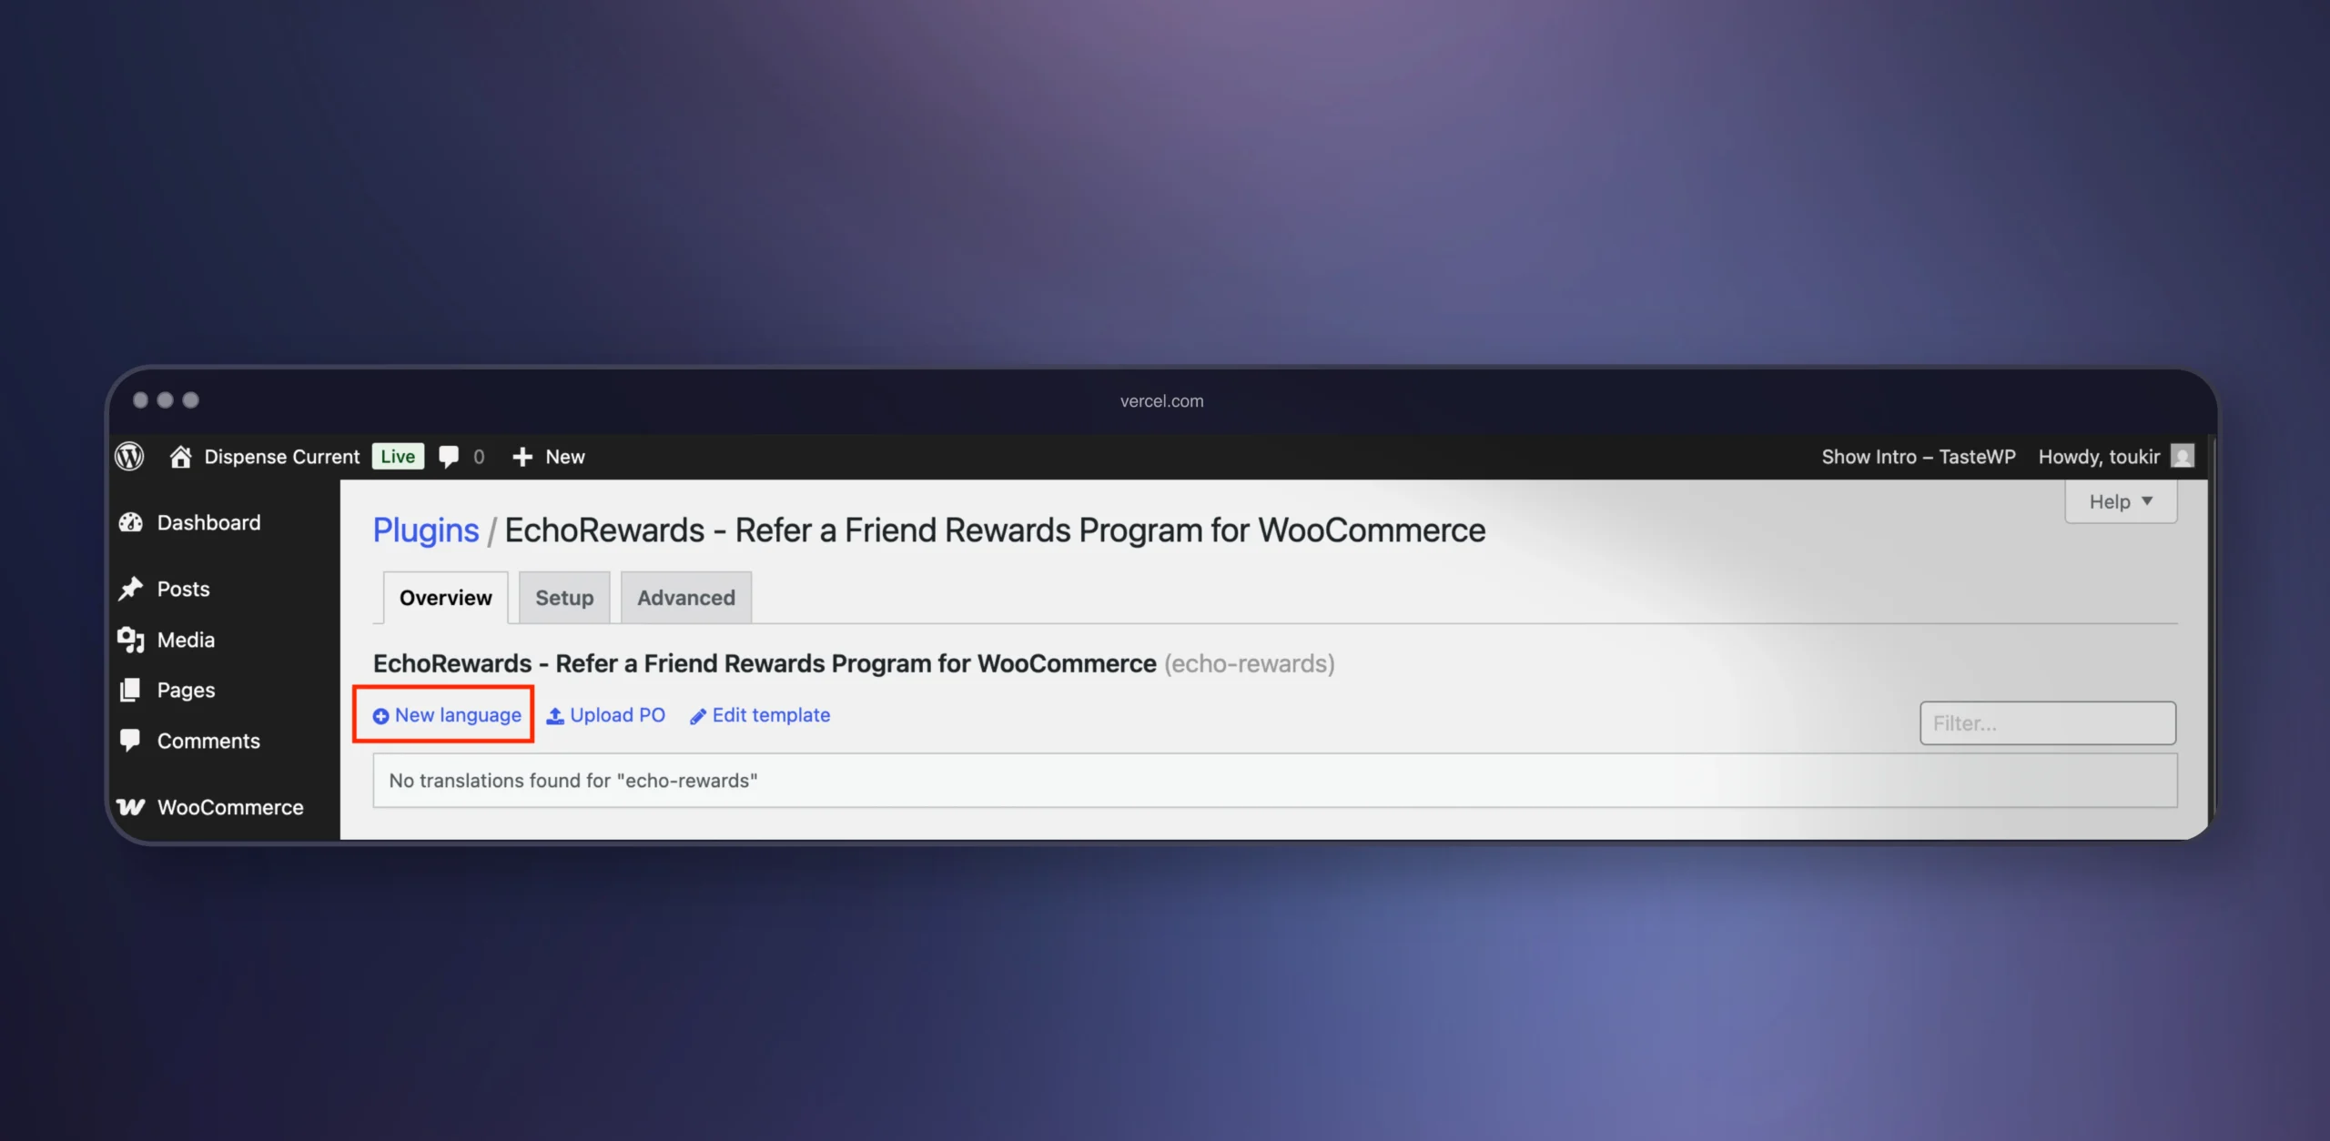Click the pencil icon before Edit template
The image size is (2330, 1141).
(698, 716)
